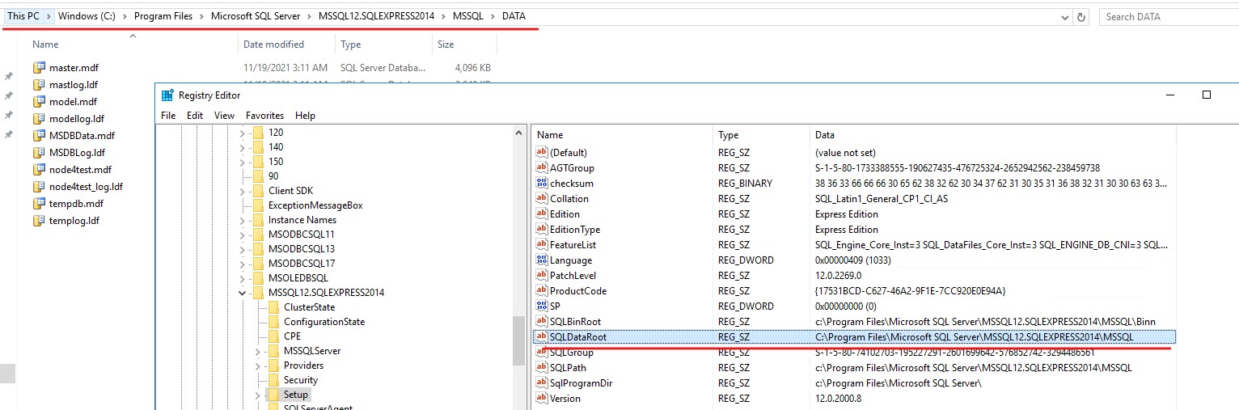Image resolution: width=1239 pixels, height=410 pixels.
Task: Click the SP DWORD value icon
Action: pos(542,306)
